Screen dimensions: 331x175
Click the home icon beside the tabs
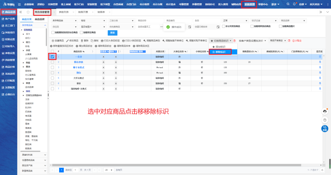[x=28, y=12]
